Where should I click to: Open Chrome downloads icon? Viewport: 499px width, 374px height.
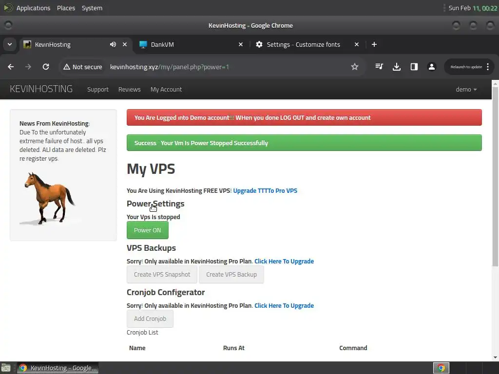click(x=397, y=66)
